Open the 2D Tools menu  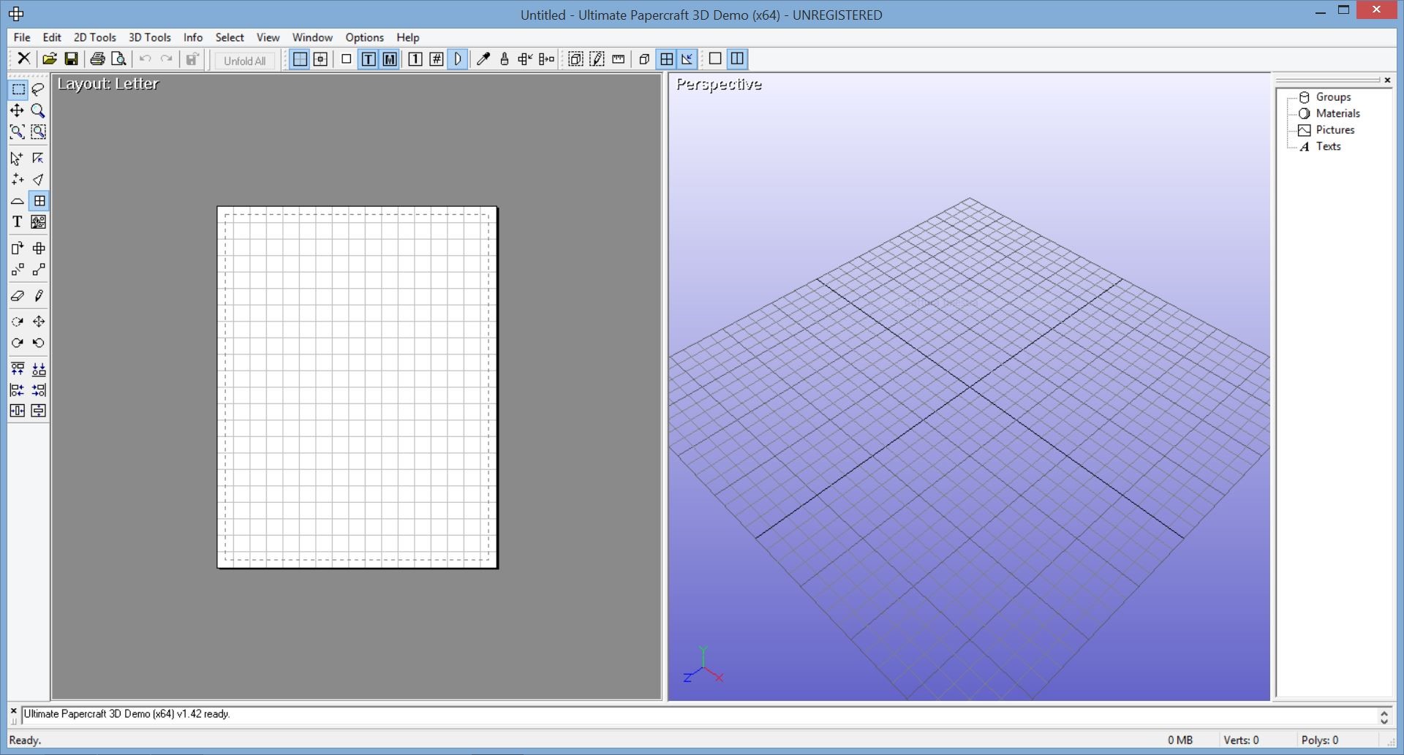point(94,37)
